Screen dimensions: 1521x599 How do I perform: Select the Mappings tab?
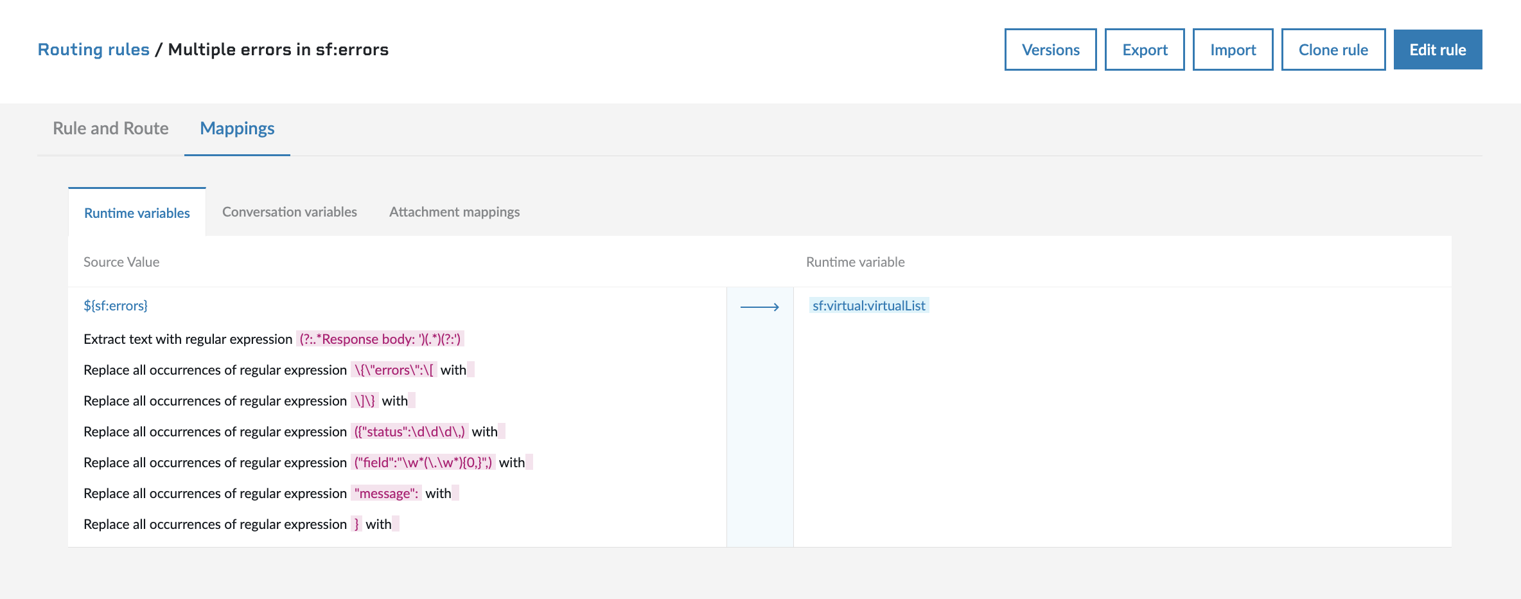[x=237, y=129]
